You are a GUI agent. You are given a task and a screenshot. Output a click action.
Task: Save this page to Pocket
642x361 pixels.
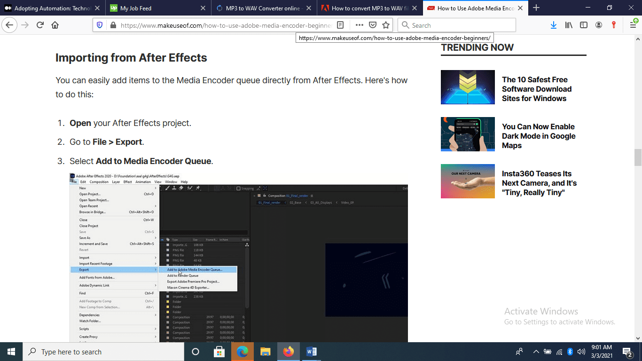coord(372,25)
